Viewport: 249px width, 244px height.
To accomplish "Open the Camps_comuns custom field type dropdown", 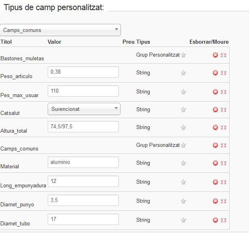I will click(60, 30).
